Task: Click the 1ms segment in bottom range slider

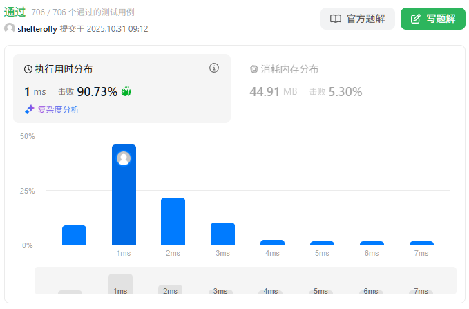Action: 120,285
